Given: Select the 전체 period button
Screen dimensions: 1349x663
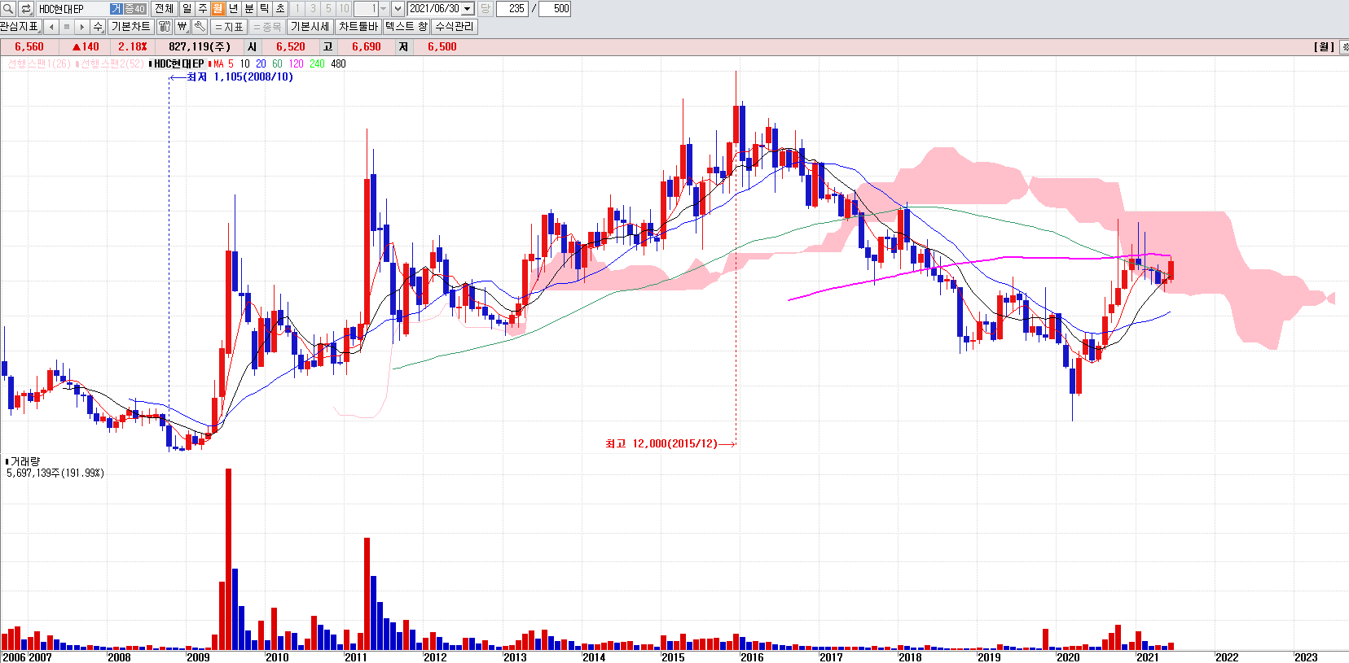Looking at the screenshot, I should tap(164, 8).
